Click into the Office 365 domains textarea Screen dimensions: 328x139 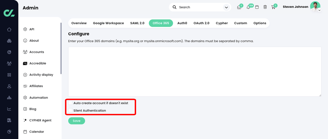tap(195, 71)
